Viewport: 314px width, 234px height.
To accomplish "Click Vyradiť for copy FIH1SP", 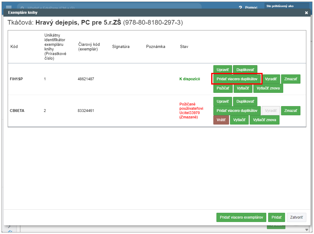I will 271,79.
